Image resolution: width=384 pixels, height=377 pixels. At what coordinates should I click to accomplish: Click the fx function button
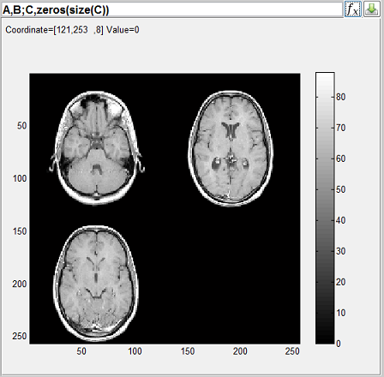(x=353, y=9)
